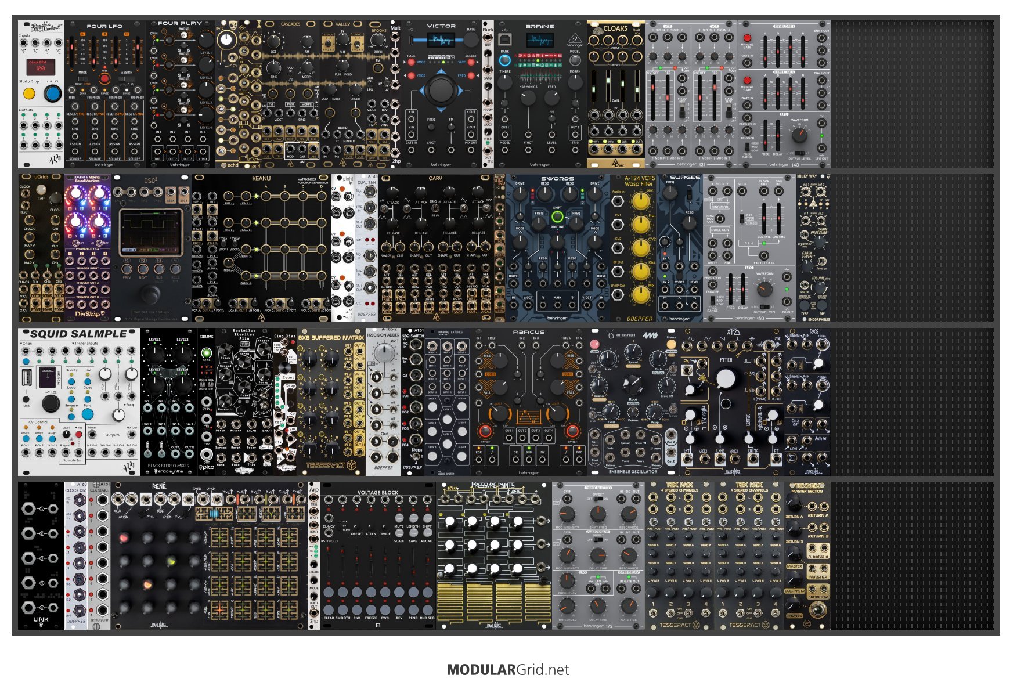Viewport: 1017px width, 682px height.
Task: Click the USB port on Squid Salmple
Action: pos(27,378)
